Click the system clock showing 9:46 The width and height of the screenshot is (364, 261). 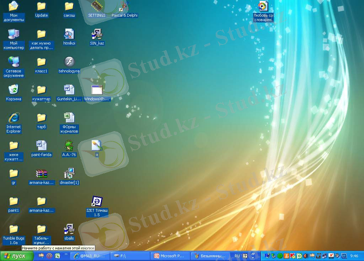[354, 256]
